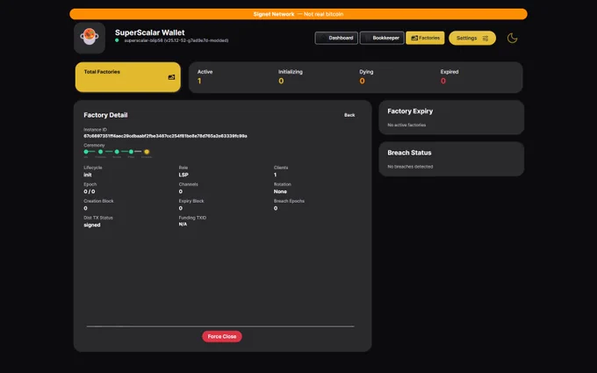Click the green connection status dot
597x373 pixels.
(x=118, y=40)
